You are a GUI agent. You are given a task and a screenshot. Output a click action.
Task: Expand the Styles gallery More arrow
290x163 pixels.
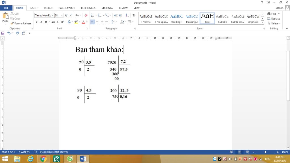click(x=263, y=23)
